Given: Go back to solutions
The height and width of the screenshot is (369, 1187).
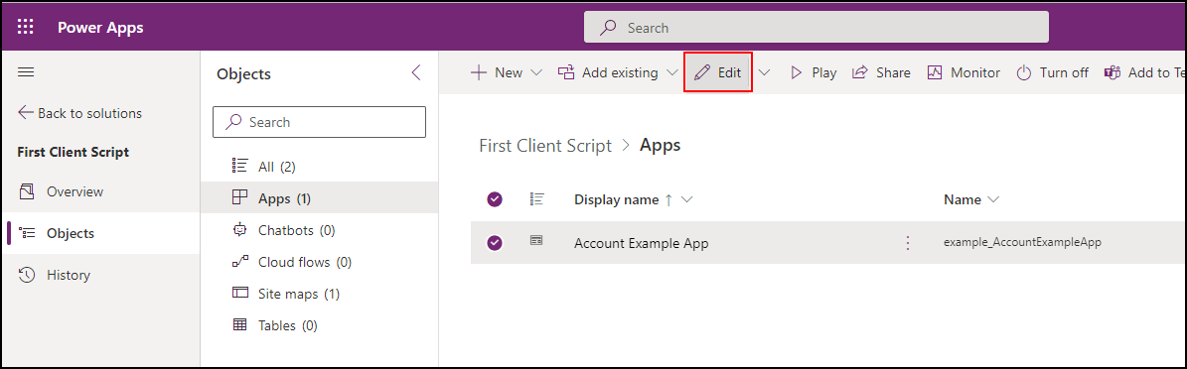Looking at the screenshot, I should [79, 113].
